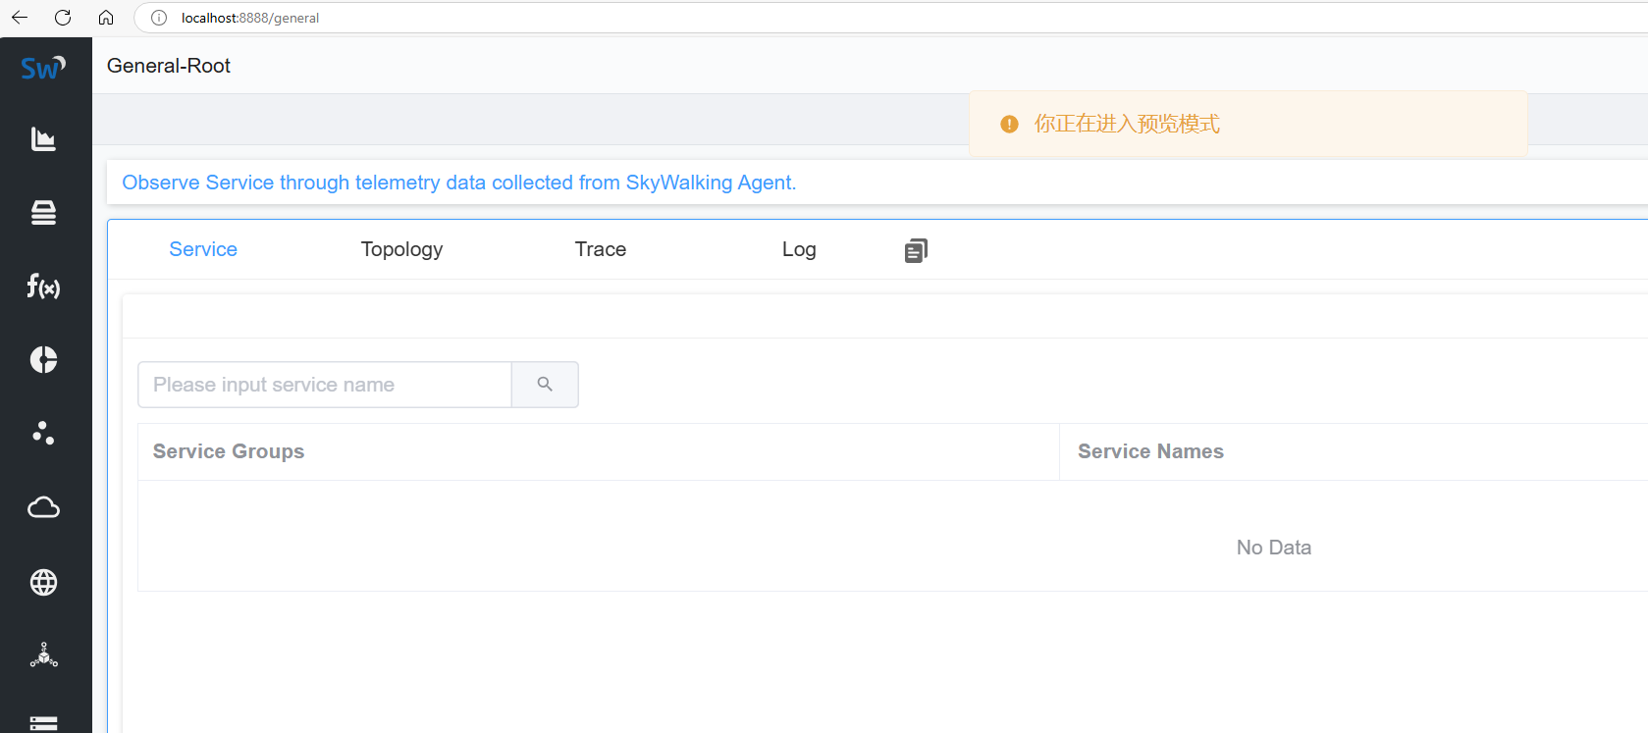Click the documents copy icon beside Log tab
The width and height of the screenshot is (1648, 733).
click(x=916, y=251)
